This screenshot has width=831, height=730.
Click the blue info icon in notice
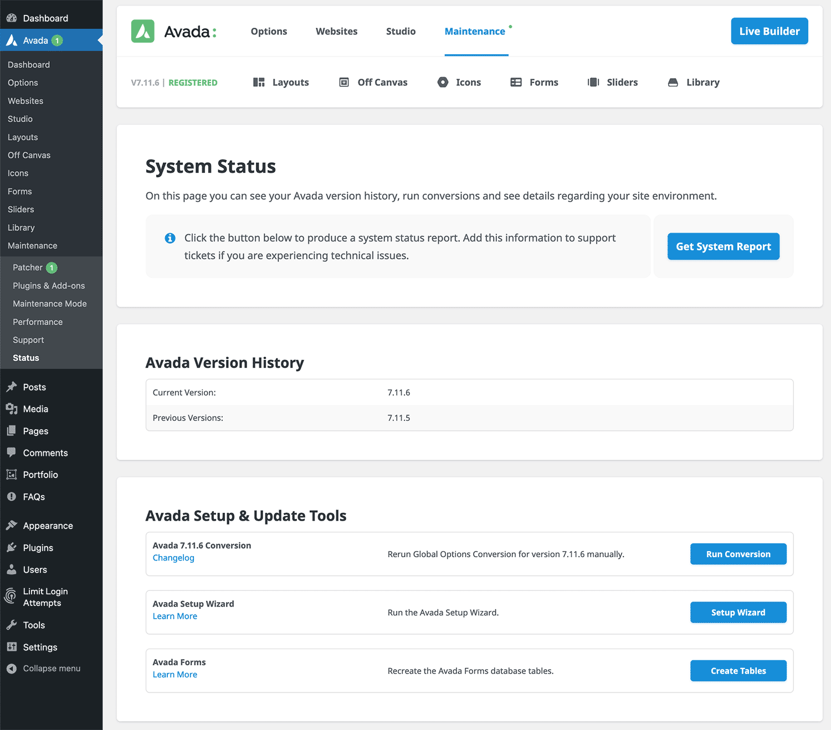point(170,238)
